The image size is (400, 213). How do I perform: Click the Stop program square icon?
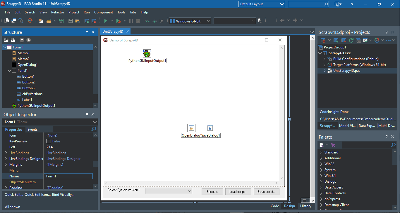click(x=138, y=21)
